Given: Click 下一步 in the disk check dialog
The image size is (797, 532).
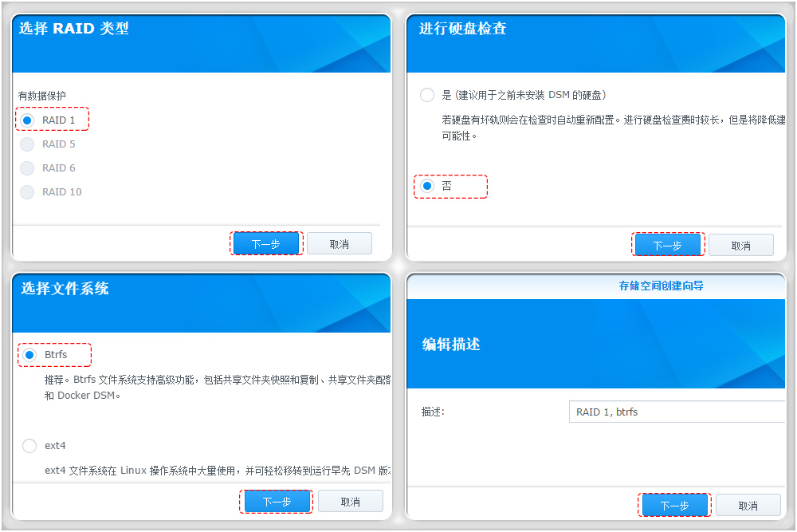Looking at the screenshot, I should tap(668, 244).
